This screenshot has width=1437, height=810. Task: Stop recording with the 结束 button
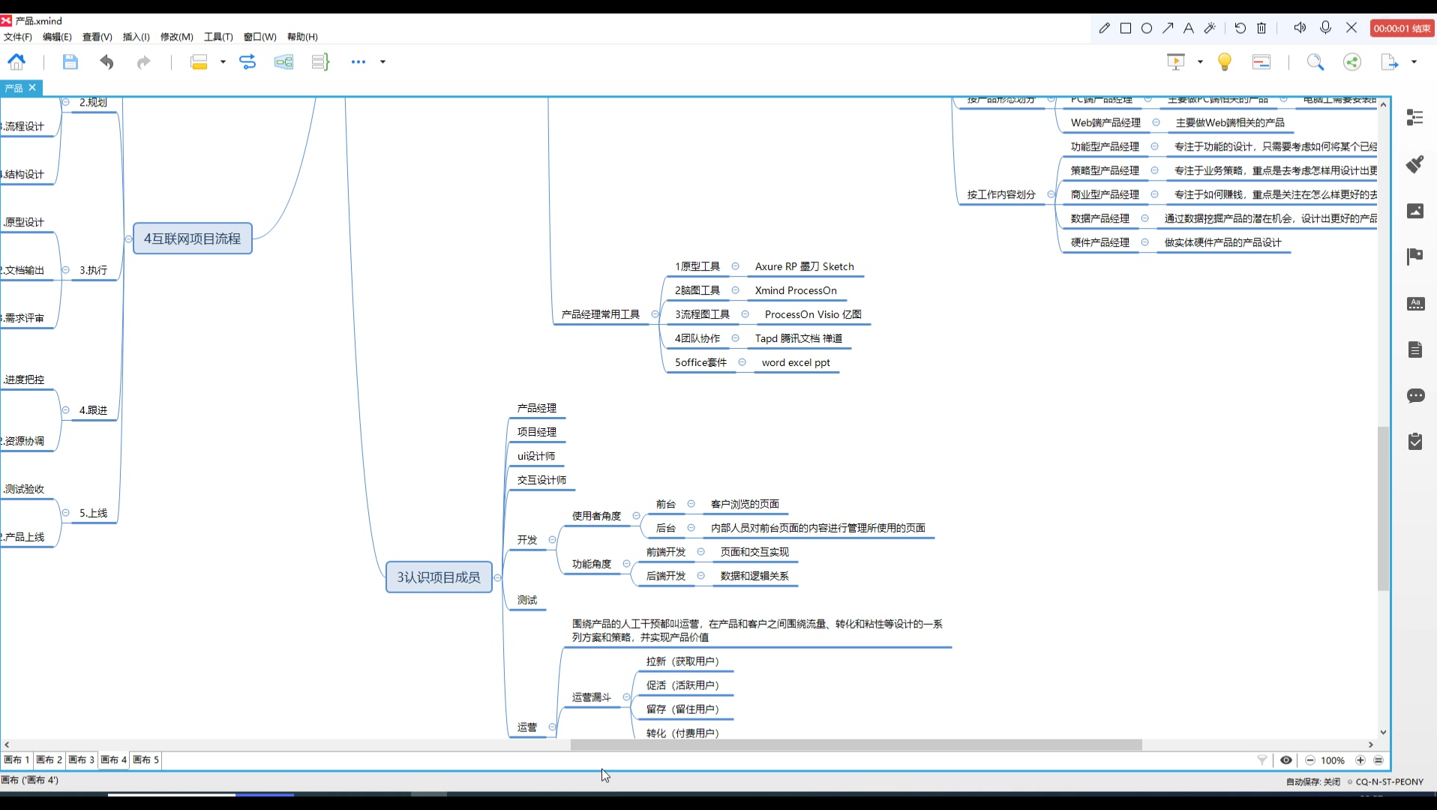(x=1402, y=28)
